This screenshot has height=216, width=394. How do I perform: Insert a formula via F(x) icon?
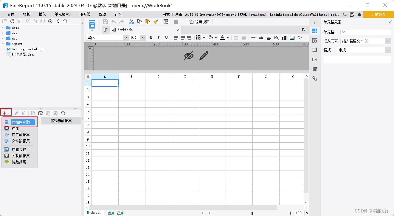click(277, 38)
